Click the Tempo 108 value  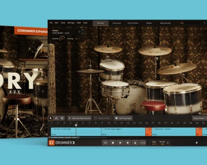tap(162, 144)
